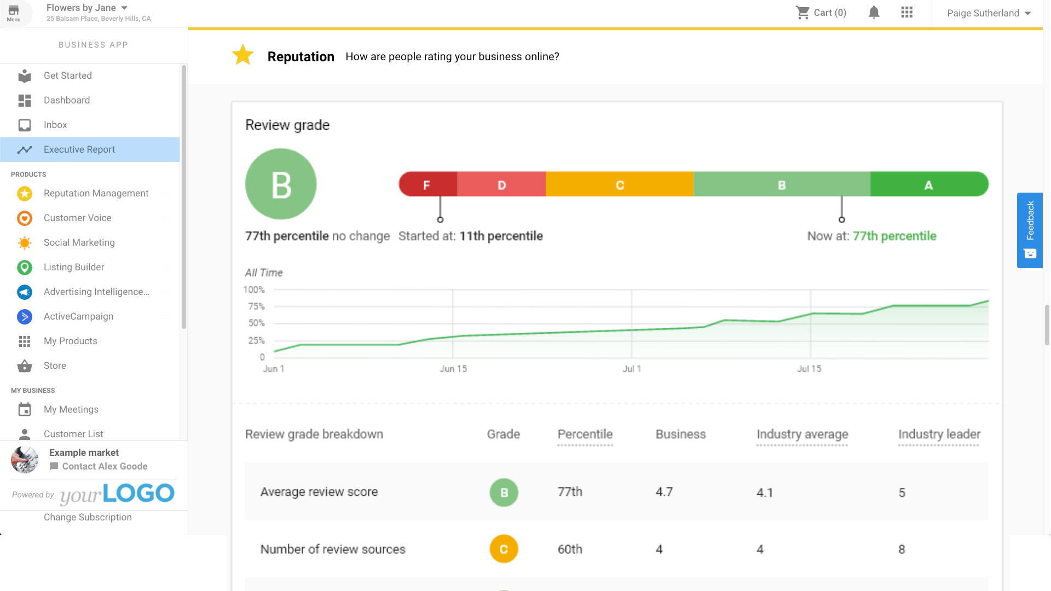Click the dark green A segment of grade bar
1051x591 pixels.
(929, 184)
